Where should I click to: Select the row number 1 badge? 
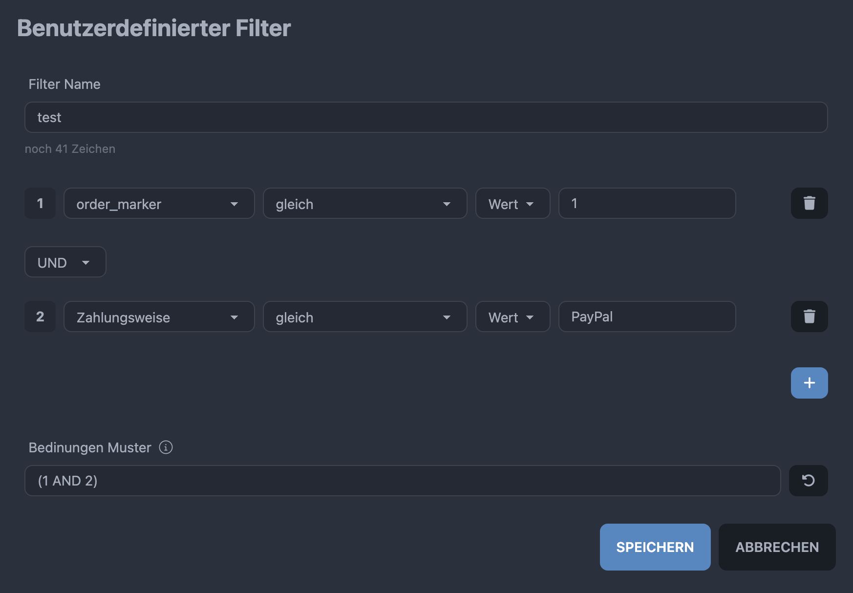click(40, 203)
